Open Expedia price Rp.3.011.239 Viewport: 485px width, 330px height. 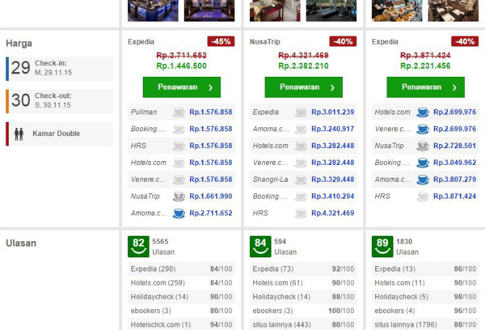pyautogui.click(x=333, y=112)
